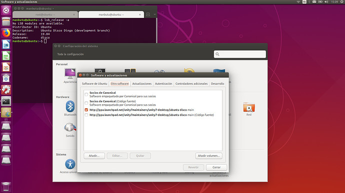The image size is (345, 193).
Task: Open Acceso universal in System Settings
Action: [70, 166]
